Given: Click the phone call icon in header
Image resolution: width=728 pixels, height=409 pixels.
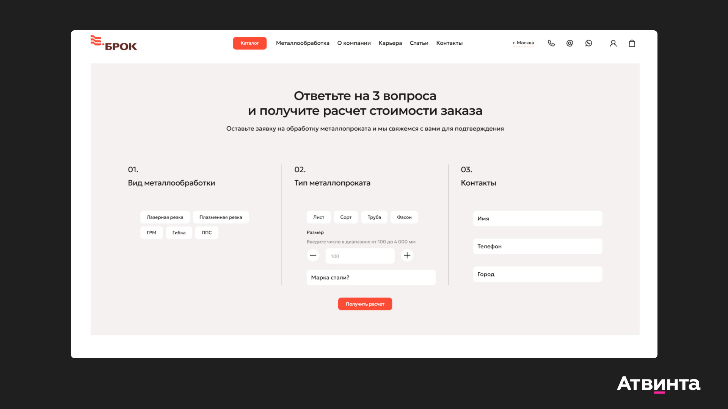Looking at the screenshot, I should (551, 43).
